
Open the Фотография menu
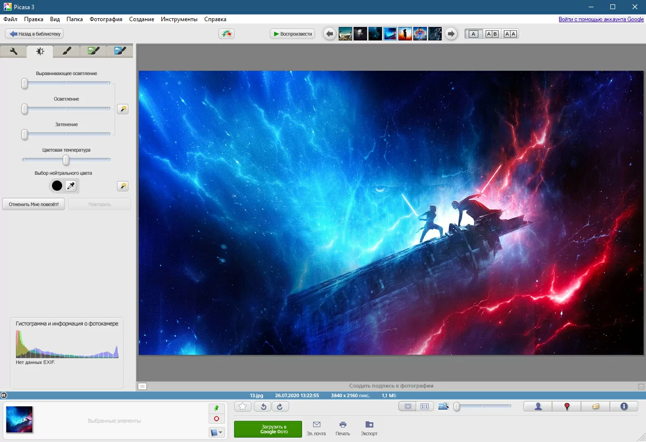click(106, 19)
